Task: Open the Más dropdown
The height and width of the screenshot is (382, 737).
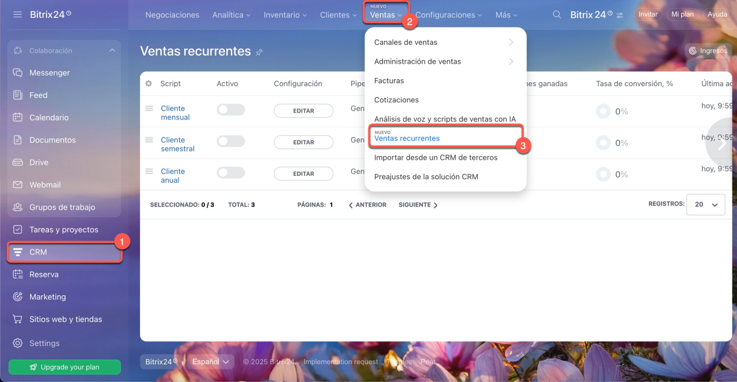Action: pyautogui.click(x=507, y=15)
